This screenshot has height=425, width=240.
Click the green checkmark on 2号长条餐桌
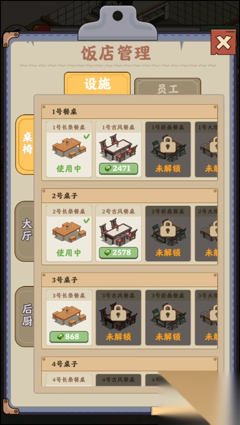[86, 220]
